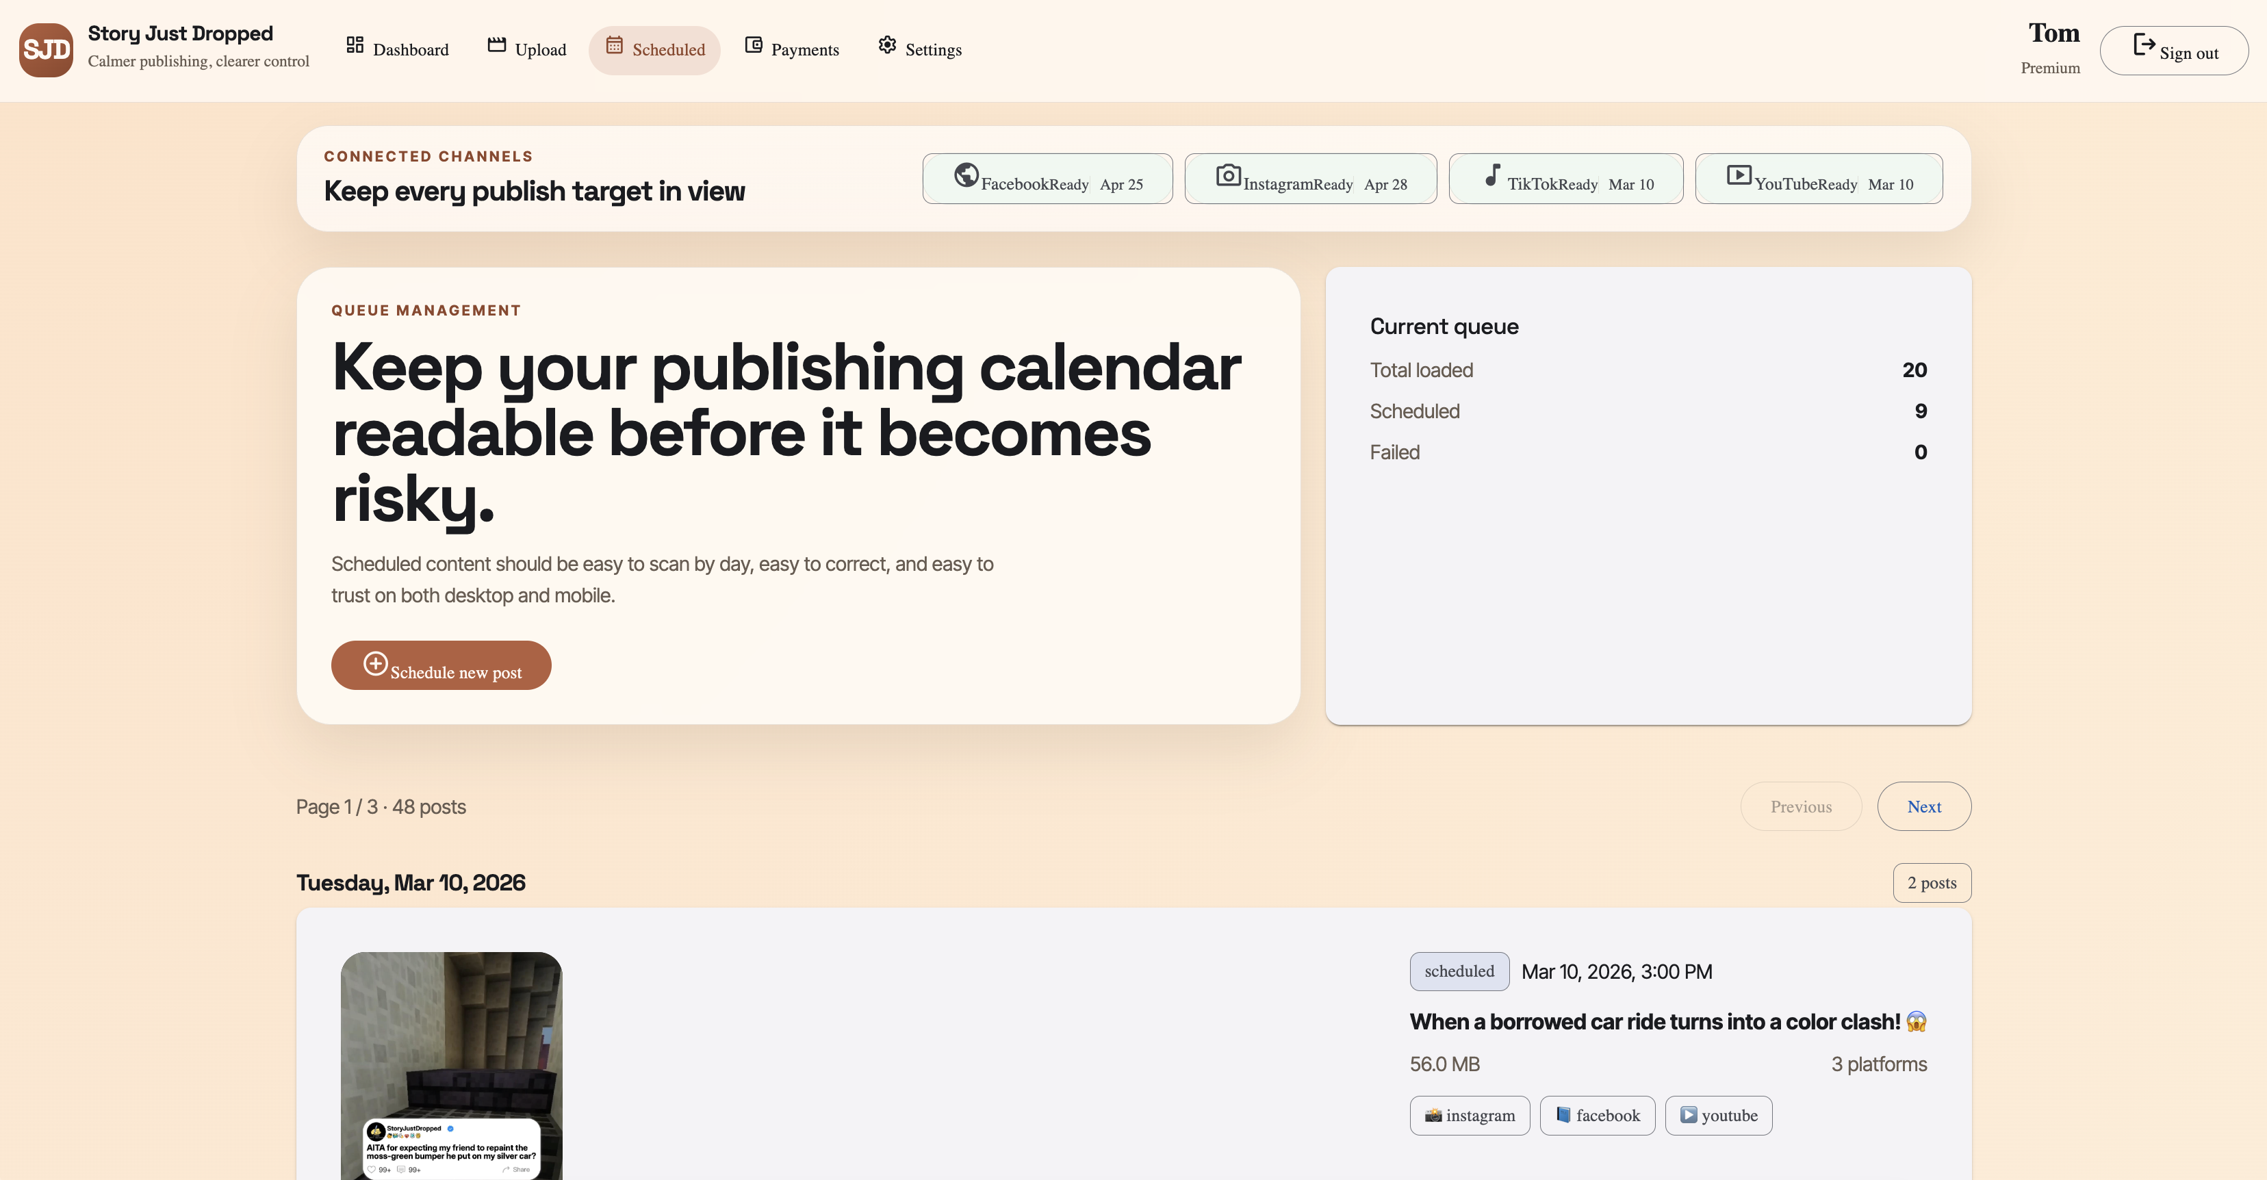Click the Next pagination button
This screenshot has width=2267, height=1180.
pos(1924,806)
